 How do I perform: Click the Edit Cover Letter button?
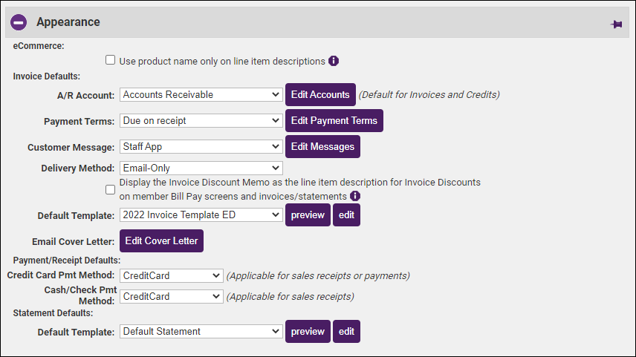(160, 241)
